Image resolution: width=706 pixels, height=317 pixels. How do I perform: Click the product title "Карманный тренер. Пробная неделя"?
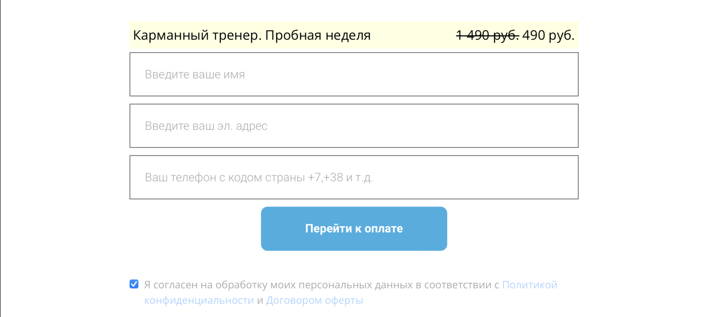(252, 35)
